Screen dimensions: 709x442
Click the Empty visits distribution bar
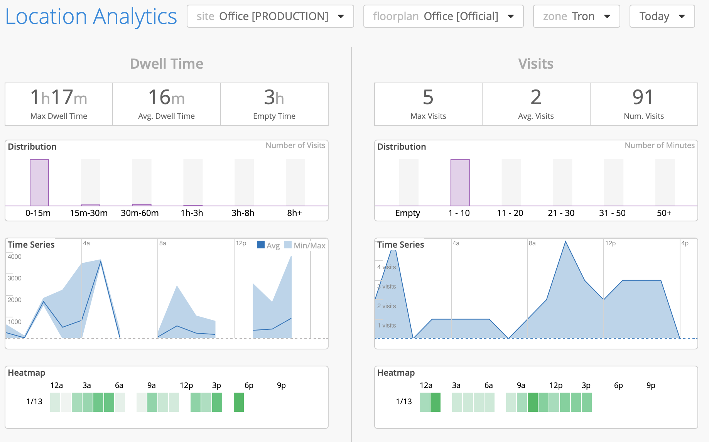pyautogui.click(x=409, y=182)
